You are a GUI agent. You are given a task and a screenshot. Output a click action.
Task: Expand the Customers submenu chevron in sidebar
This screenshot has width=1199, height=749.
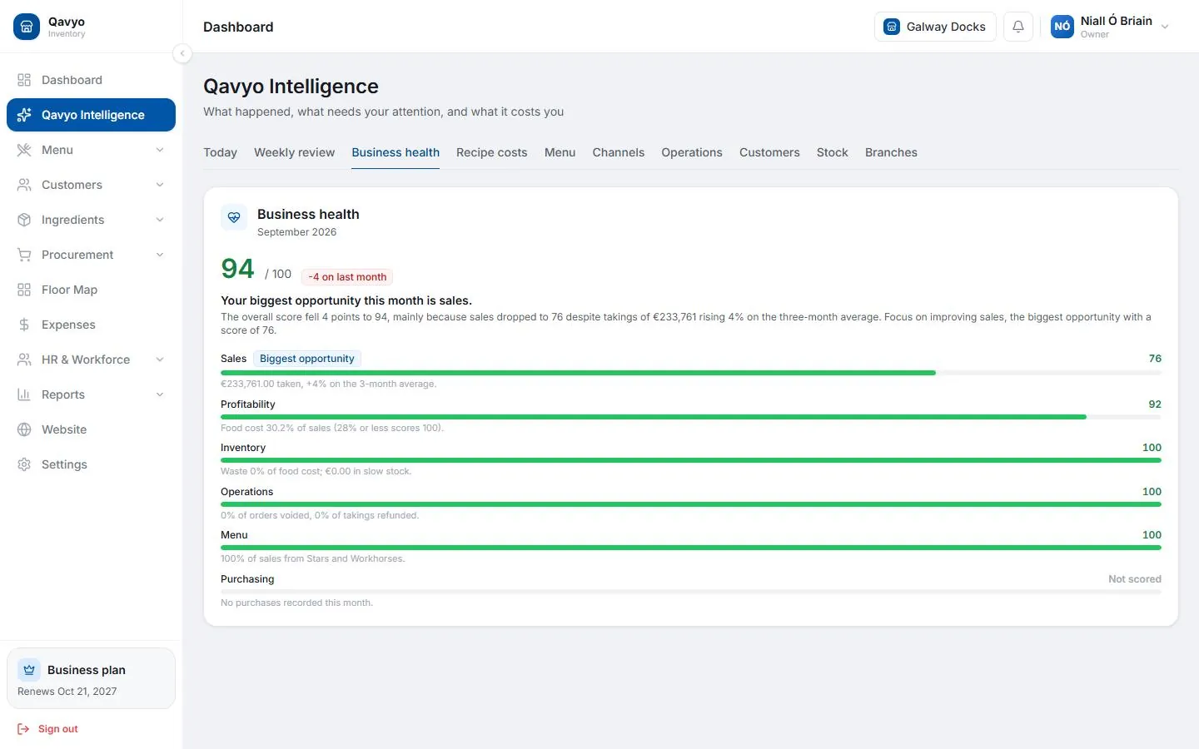point(160,185)
